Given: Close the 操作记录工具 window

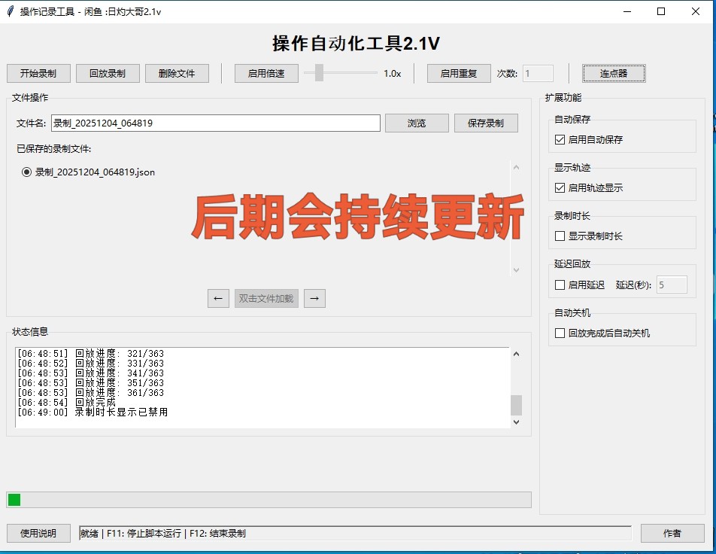Looking at the screenshot, I should tap(696, 11).
